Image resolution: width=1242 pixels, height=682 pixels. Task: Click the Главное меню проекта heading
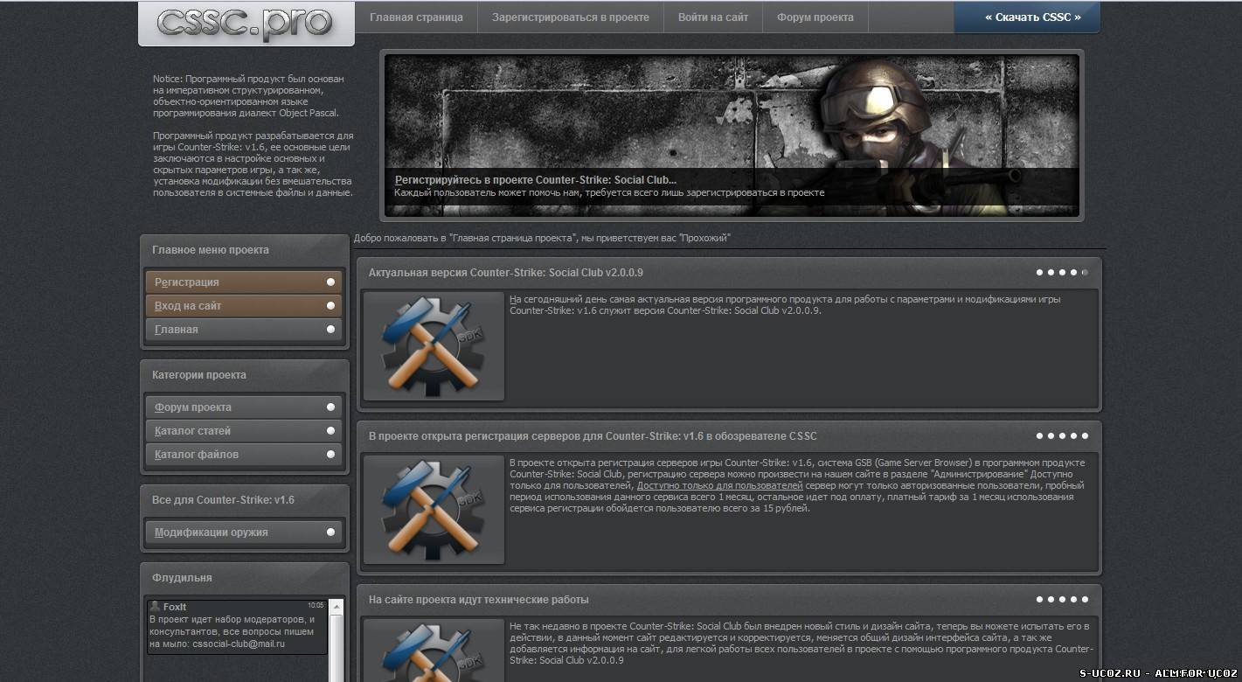point(211,250)
